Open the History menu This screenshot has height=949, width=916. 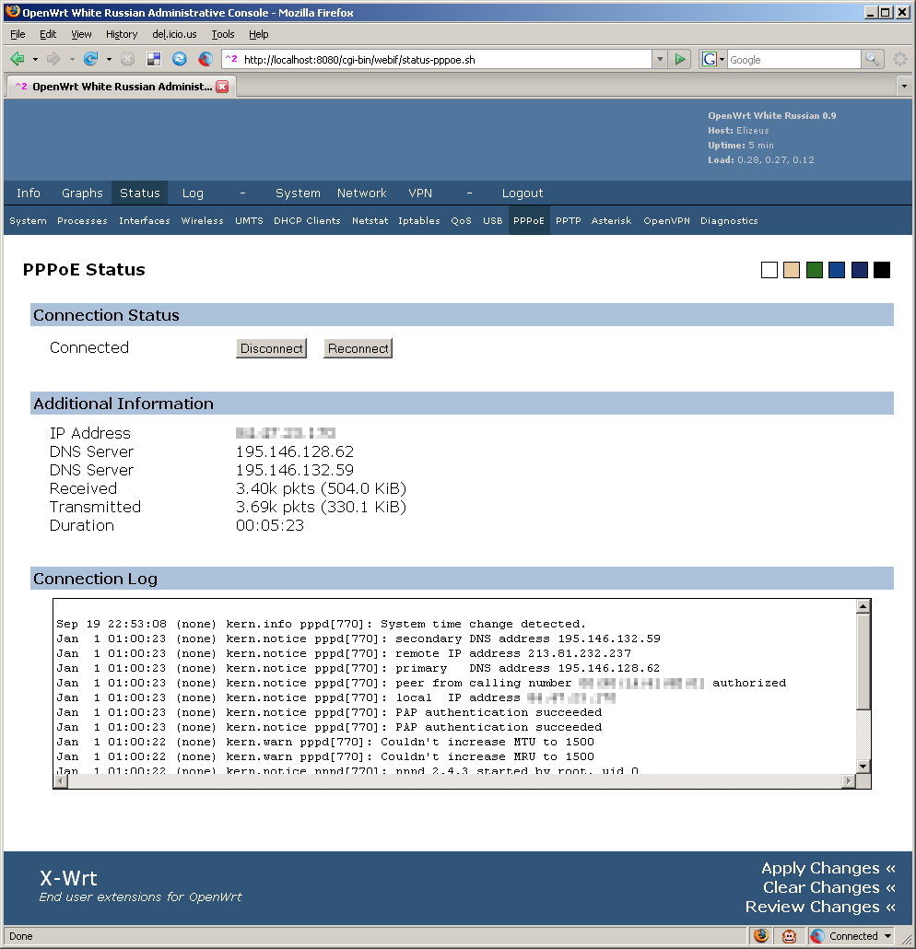click(x=122, y=34)
